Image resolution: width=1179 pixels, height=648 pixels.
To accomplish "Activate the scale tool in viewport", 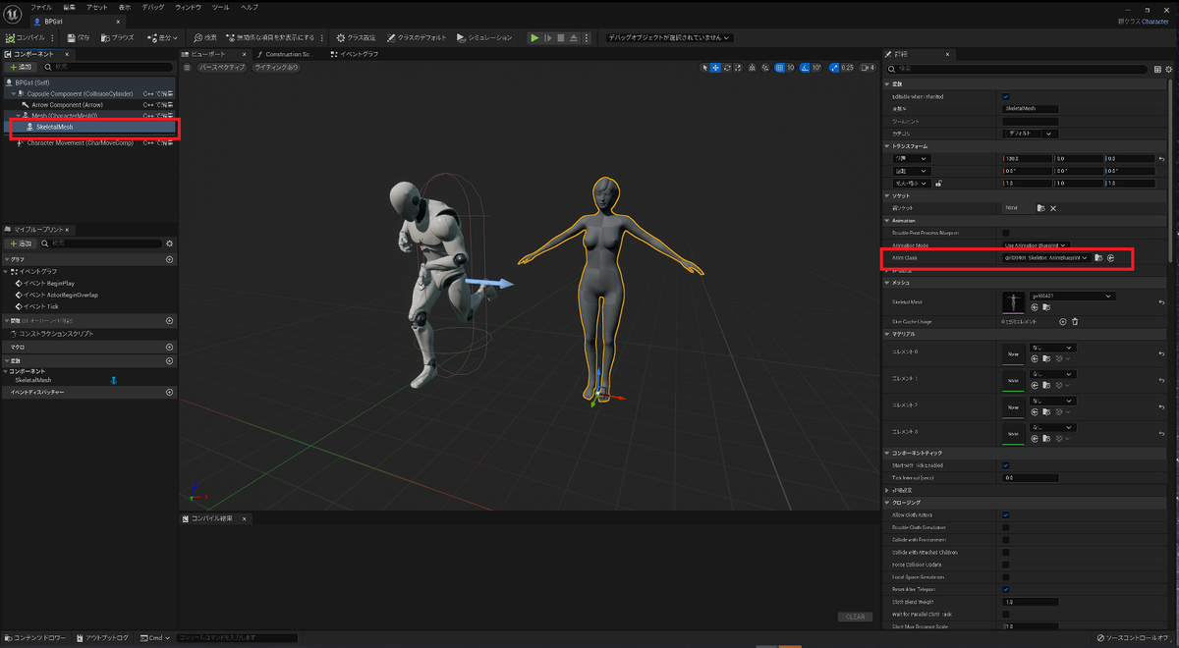I will coord(739,68).
